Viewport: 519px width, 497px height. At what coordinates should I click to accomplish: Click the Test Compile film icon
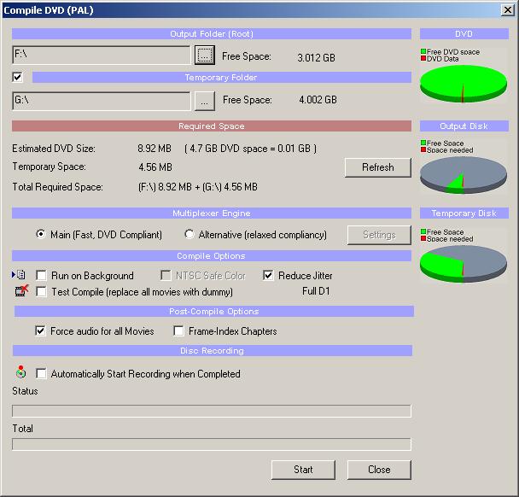pyautogui.click(x=20, y=291)
